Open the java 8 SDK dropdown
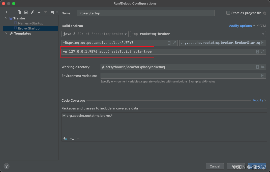 click(95, 34)
